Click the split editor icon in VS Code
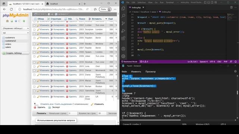The image size is (239, 134). click(232, 7)
